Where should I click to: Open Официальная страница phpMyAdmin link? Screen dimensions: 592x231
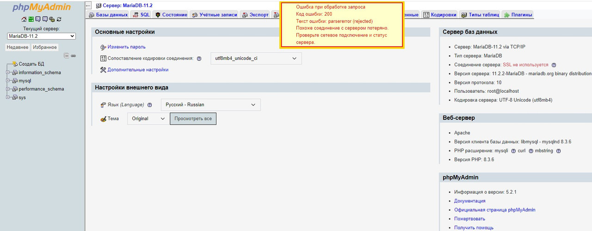tap(494, 210)
